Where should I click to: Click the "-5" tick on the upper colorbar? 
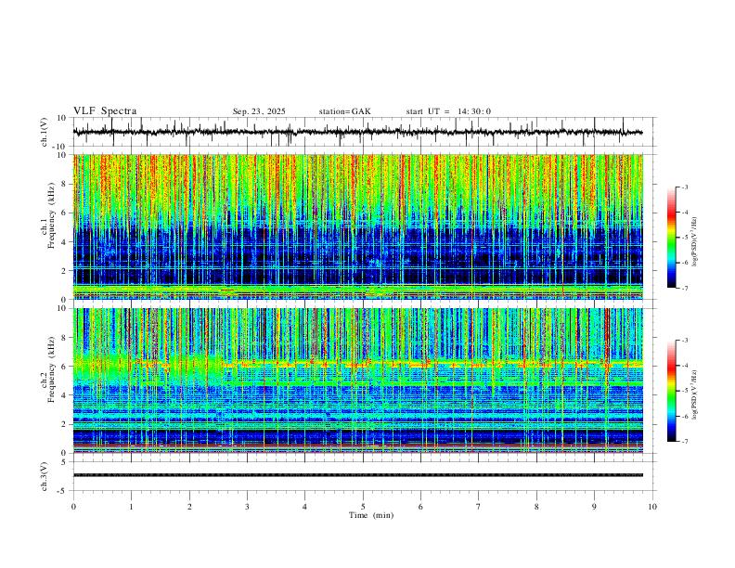click(685, 238)
